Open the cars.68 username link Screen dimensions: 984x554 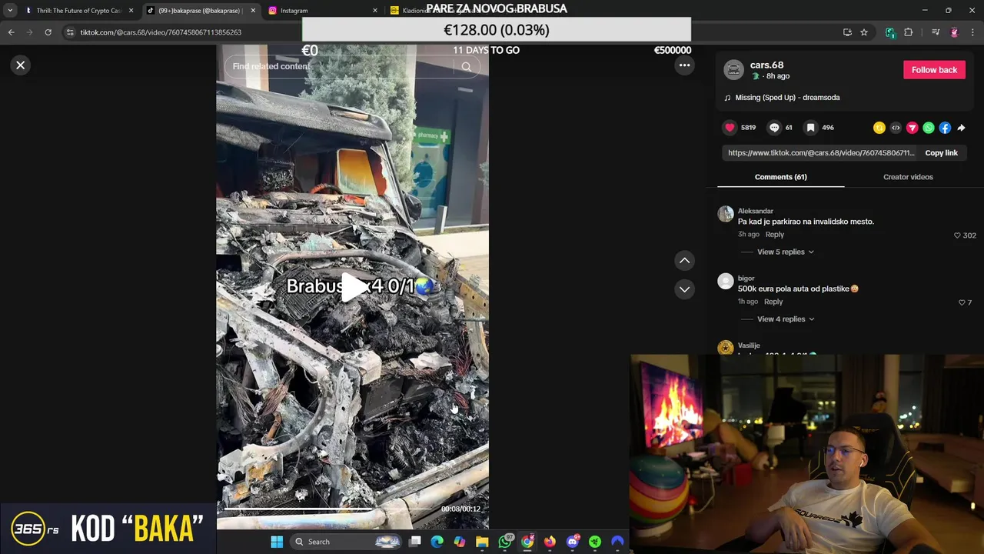tap(767, 65)
